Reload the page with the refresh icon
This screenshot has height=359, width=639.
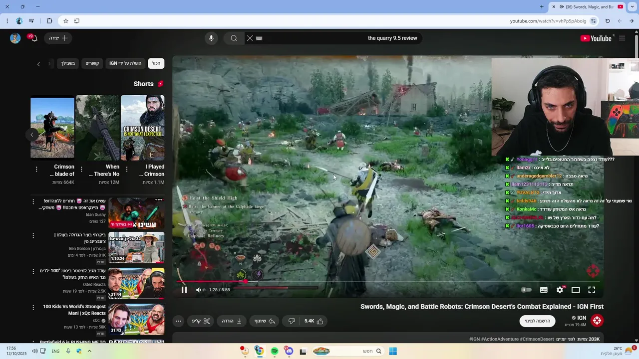tap(608, 21)
